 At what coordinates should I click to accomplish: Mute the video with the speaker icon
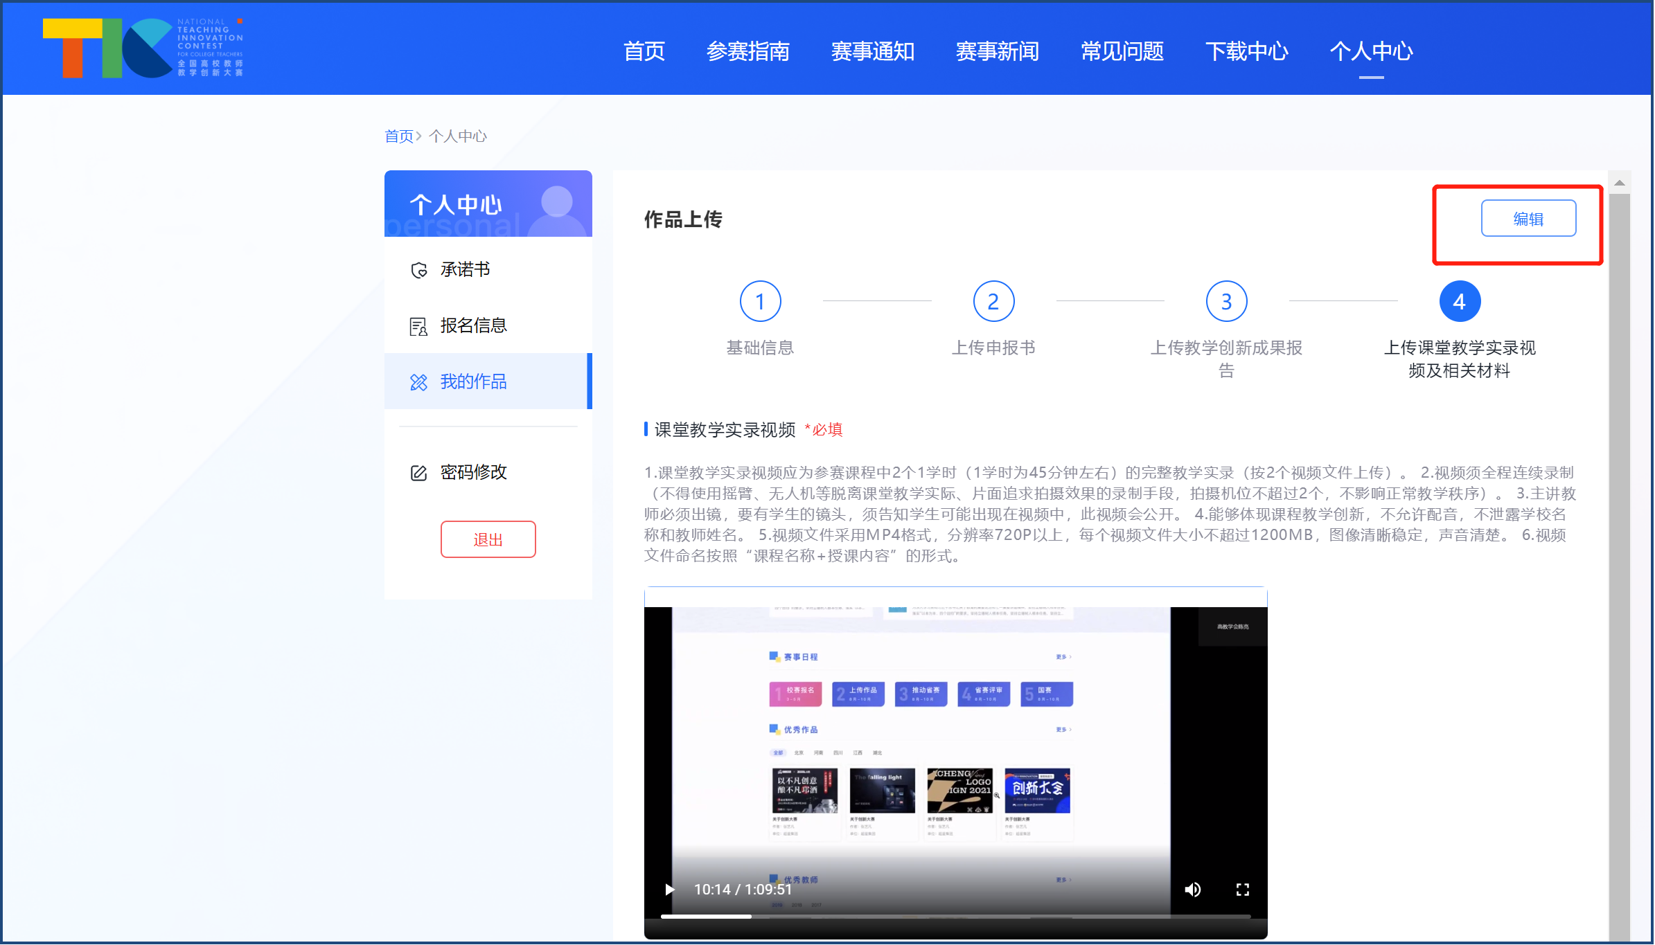coord(1193,889)
